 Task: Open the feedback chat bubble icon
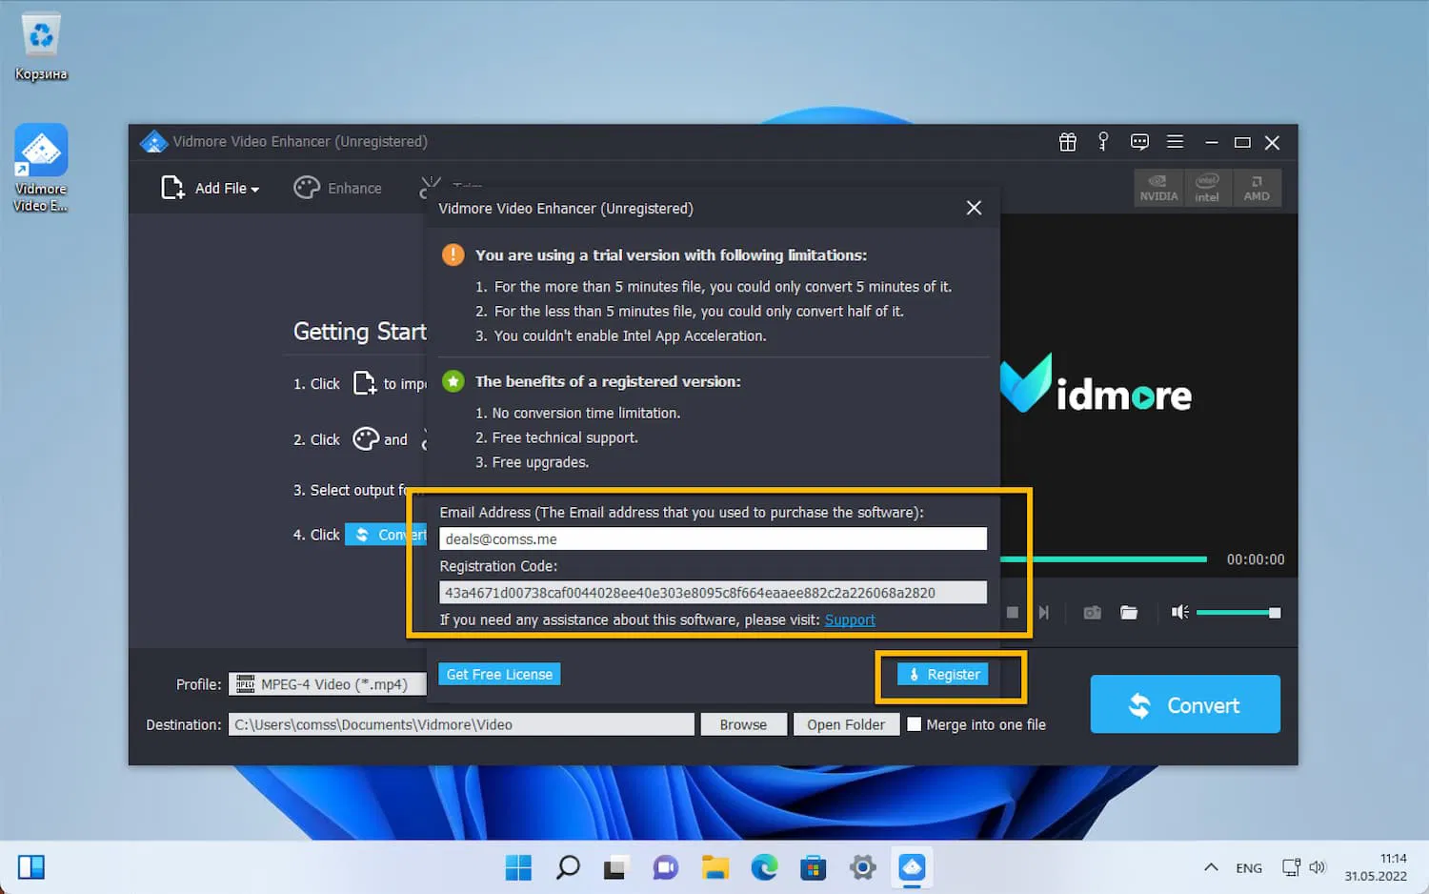[x=1139, y=142]
